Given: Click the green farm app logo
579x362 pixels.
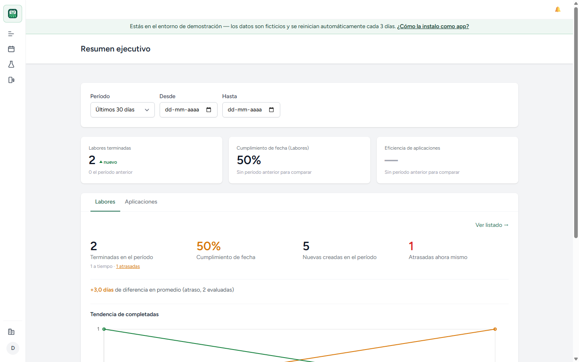Looking at the screenshot, I should [x=12, y=14].
